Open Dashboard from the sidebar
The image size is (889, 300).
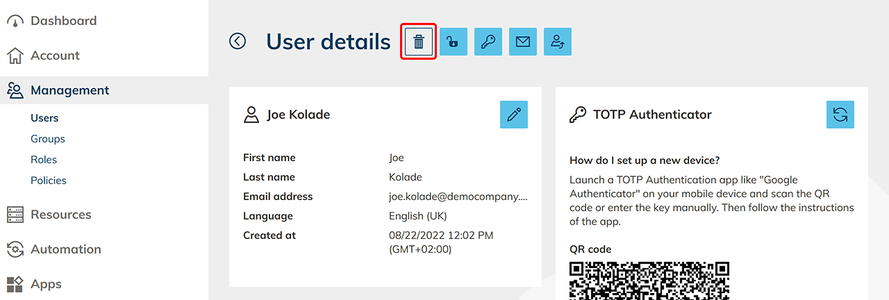point(63,21)
